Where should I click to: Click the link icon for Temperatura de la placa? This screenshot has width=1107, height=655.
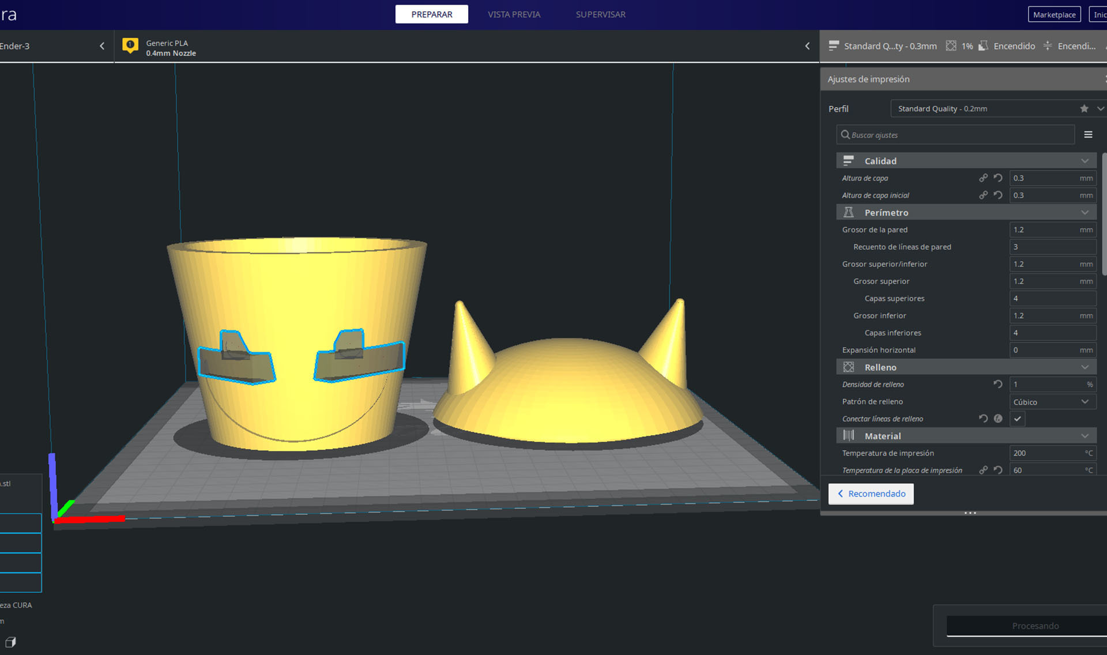point(983,470)
